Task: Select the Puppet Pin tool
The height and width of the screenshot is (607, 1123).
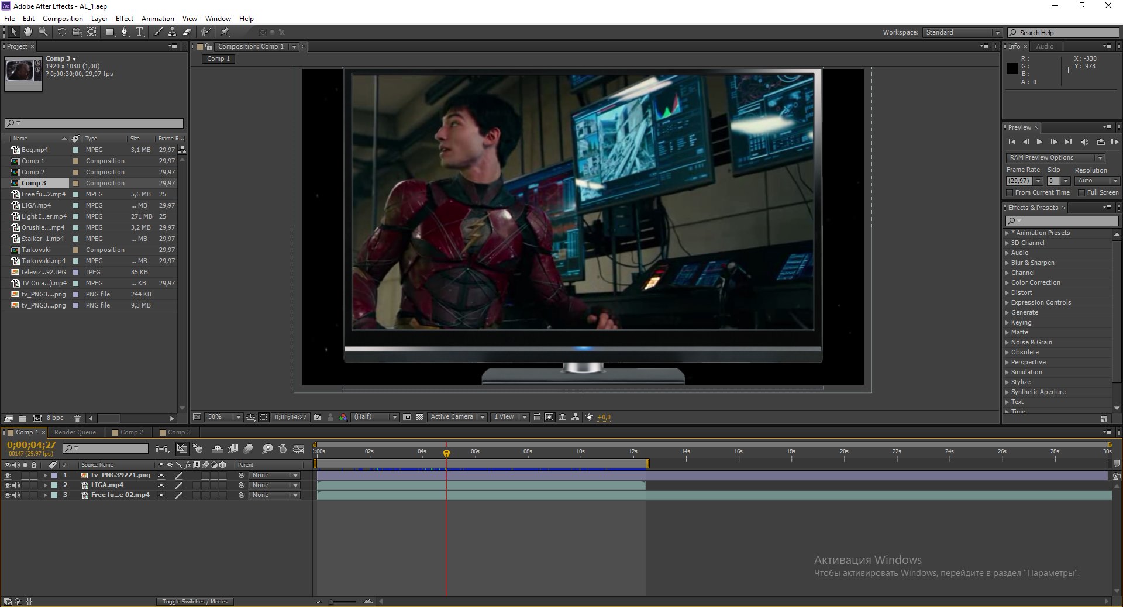Action: [x=225, y=32]
